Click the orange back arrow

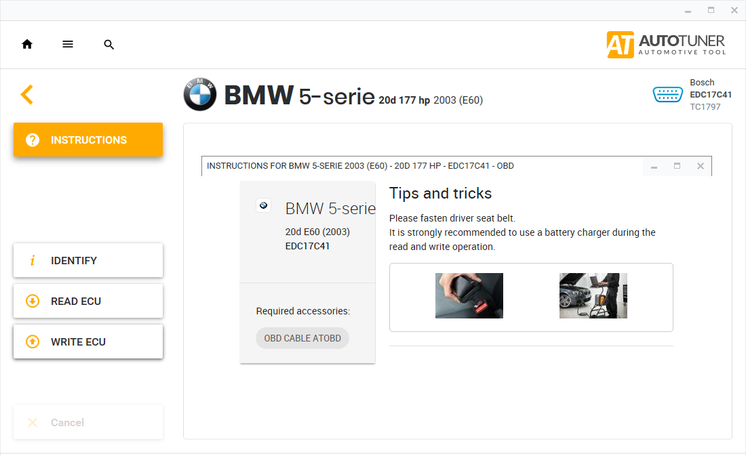pos(27,94)
